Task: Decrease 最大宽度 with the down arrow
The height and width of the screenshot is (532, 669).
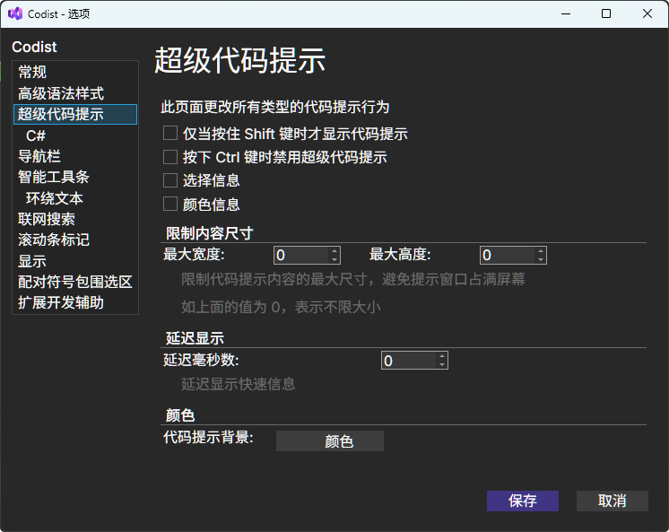Action: (334, 259)
